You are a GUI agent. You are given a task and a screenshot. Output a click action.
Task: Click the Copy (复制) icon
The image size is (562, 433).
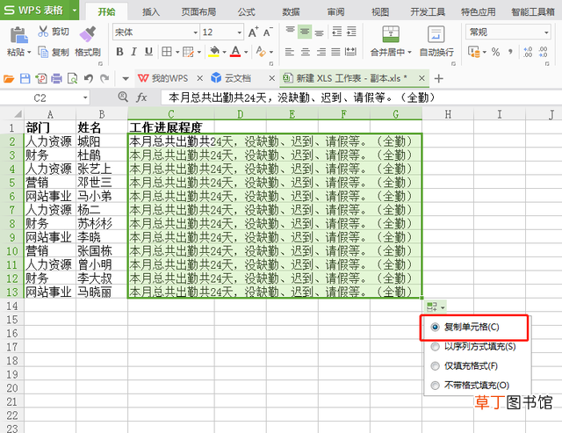43,53
